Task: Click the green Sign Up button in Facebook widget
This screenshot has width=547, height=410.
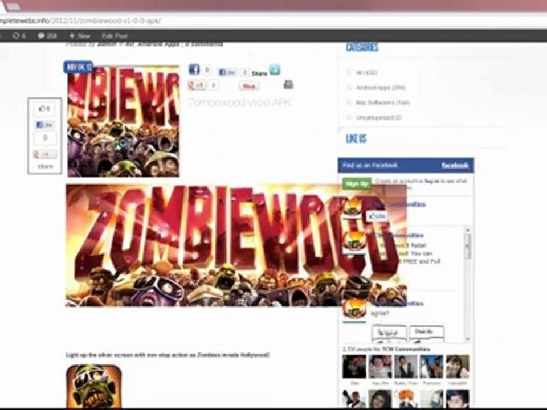Action: 356,183
